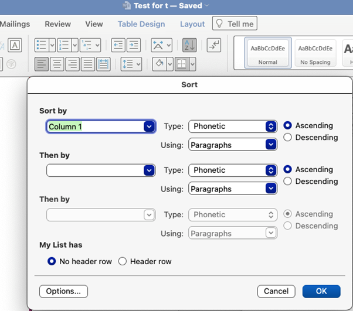Click the Increase Indent icon

tap(134, 45)
